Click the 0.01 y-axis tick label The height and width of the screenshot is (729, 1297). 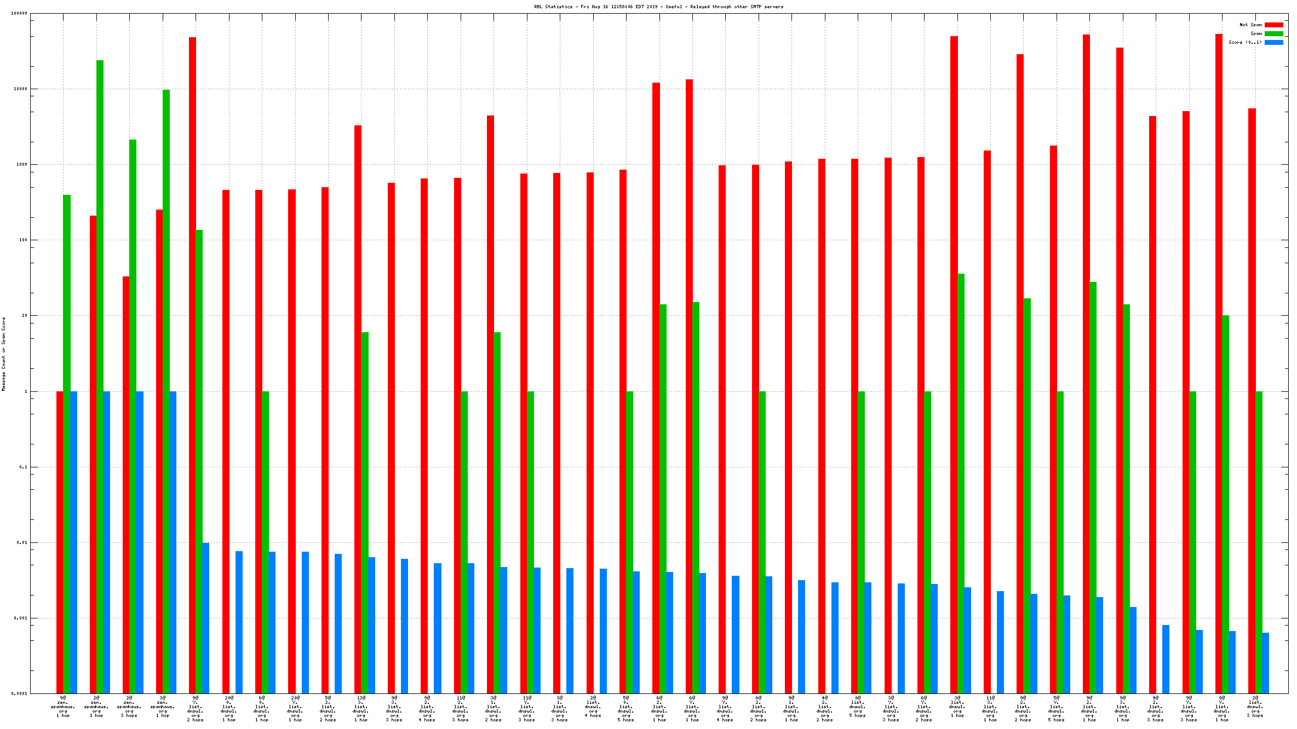pyautogui.click(x=22, y=543)
